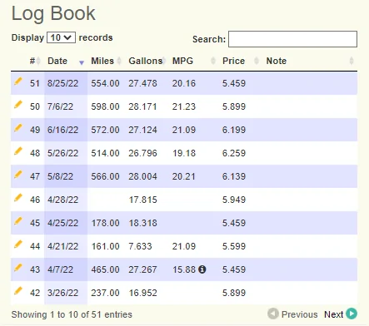Sort by the Miles column header

click(x=106, y=61)
